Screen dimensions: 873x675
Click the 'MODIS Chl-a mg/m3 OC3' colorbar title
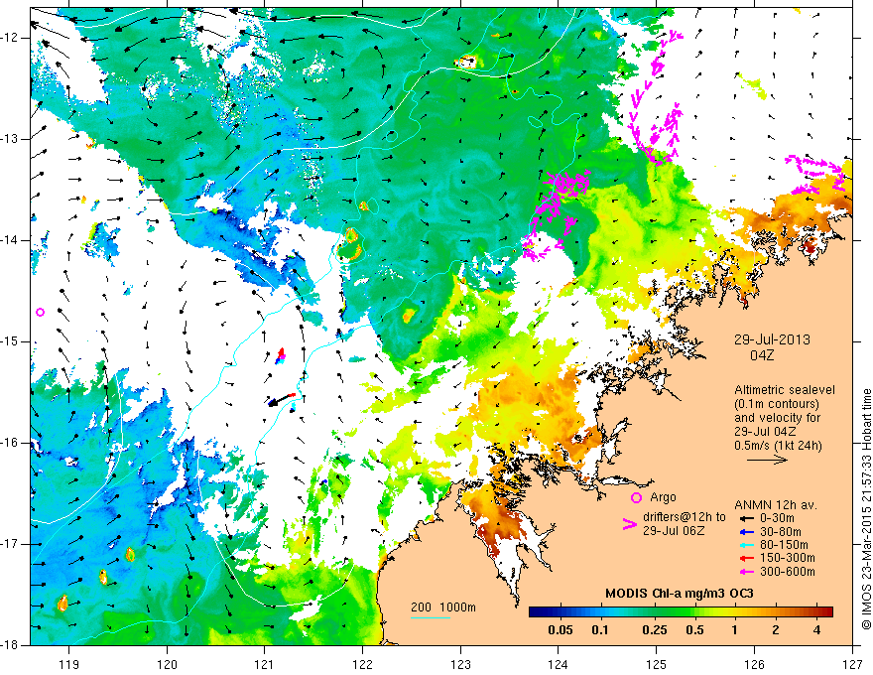pos(680,594)
